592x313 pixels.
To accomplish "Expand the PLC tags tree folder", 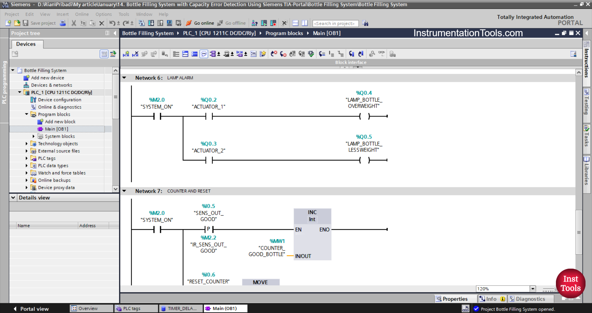I will pyautogui.click(x=27, y=158).
